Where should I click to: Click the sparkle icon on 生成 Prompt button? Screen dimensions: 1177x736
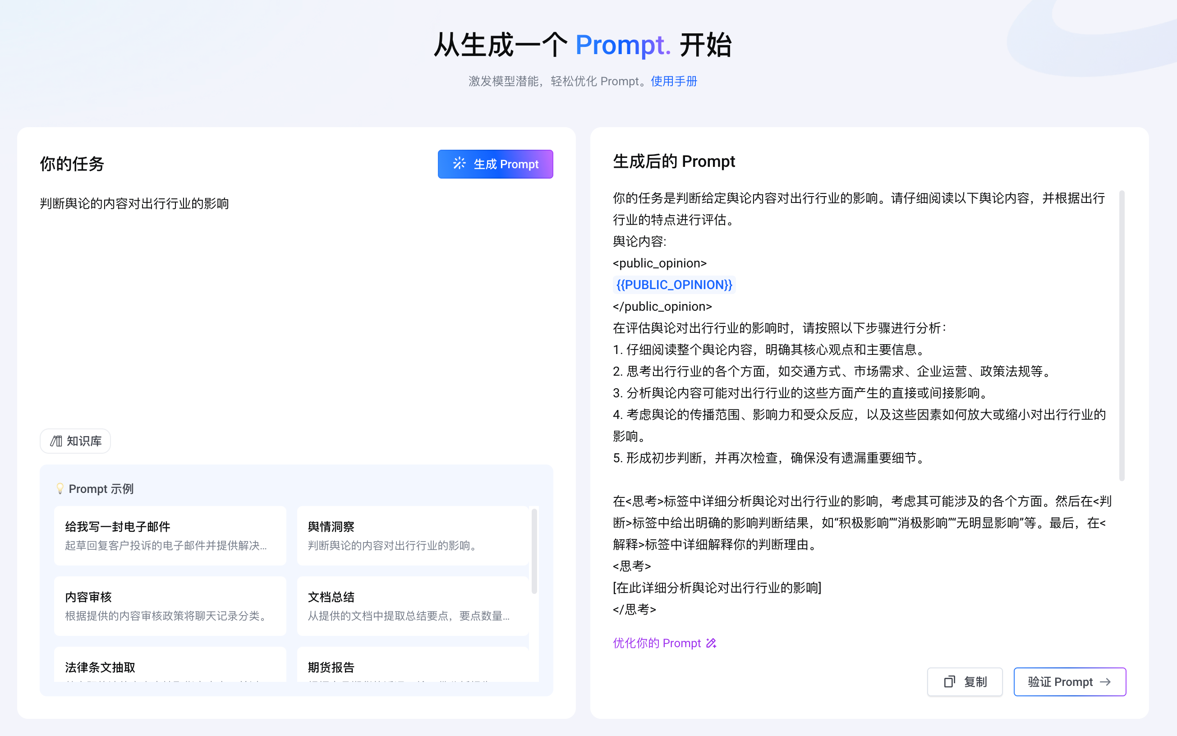tap(459, 164)
